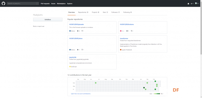Screen dimensions: 202x98
Task: Open the HUSKYLENSUploader repository
Action: 77,24
